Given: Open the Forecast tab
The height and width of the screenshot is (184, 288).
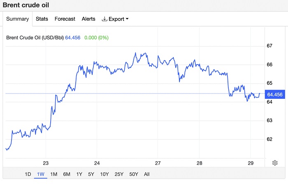Looking at the screenshot, I should coord(65,19).
